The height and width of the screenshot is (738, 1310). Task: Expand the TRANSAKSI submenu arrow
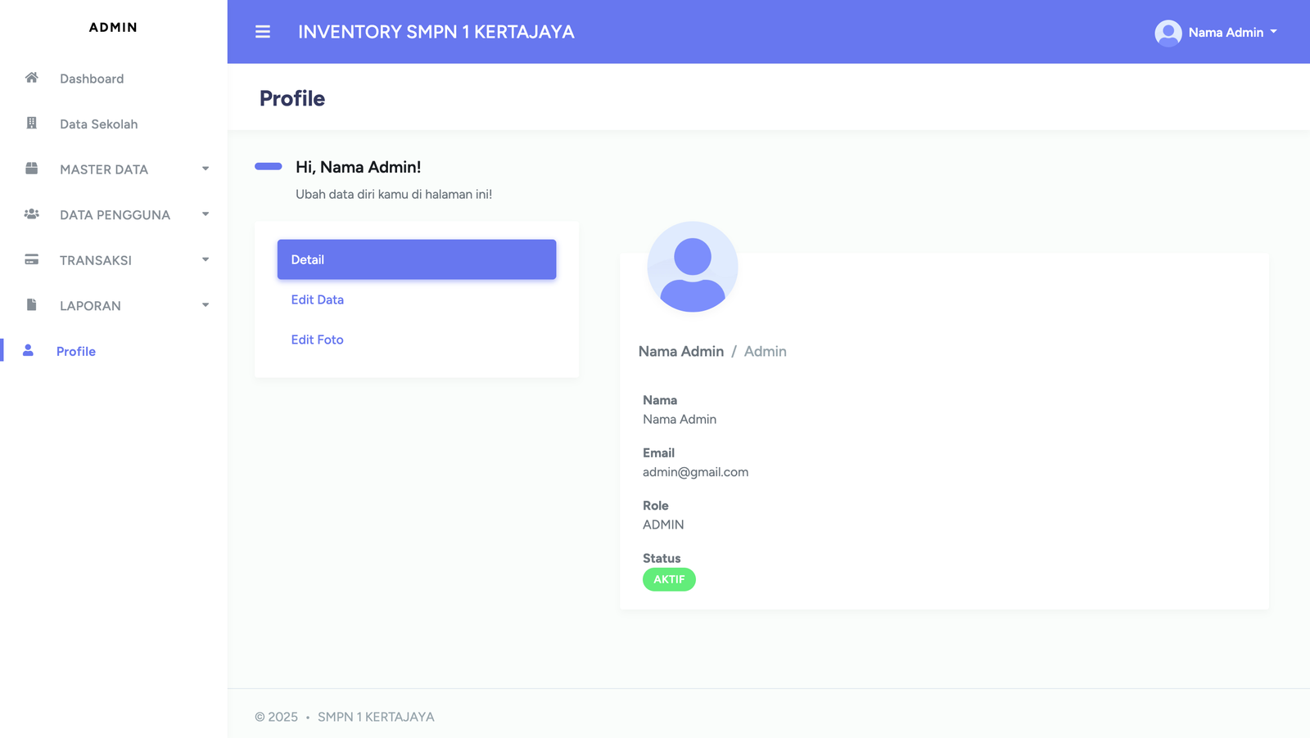coord(206,259)
